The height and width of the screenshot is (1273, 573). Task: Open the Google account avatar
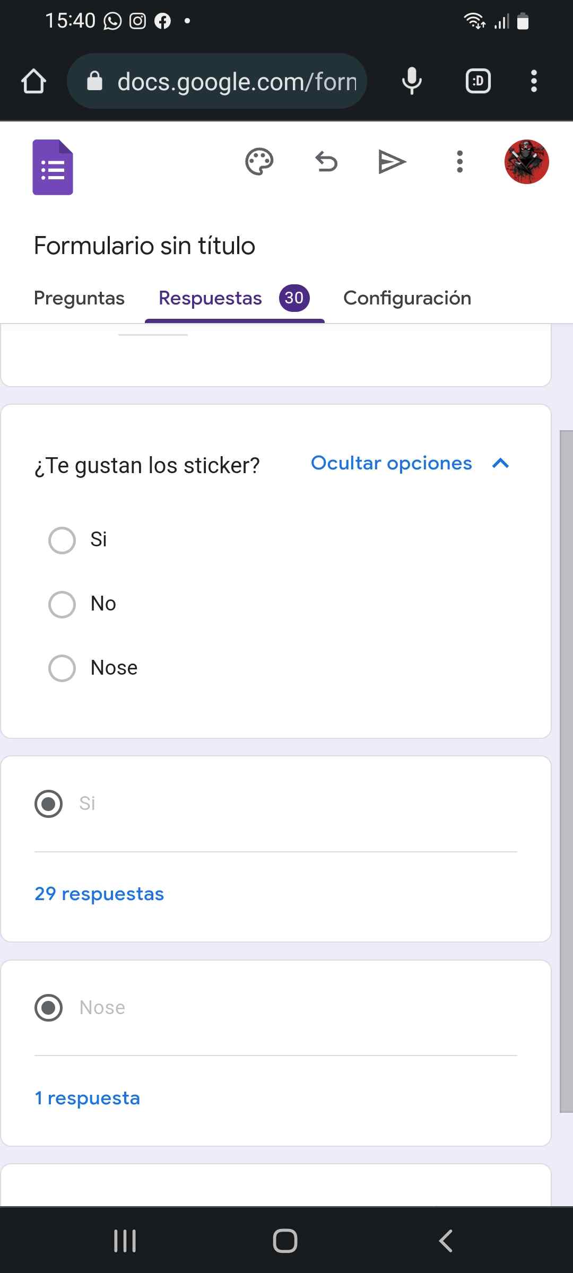point(526,162)
